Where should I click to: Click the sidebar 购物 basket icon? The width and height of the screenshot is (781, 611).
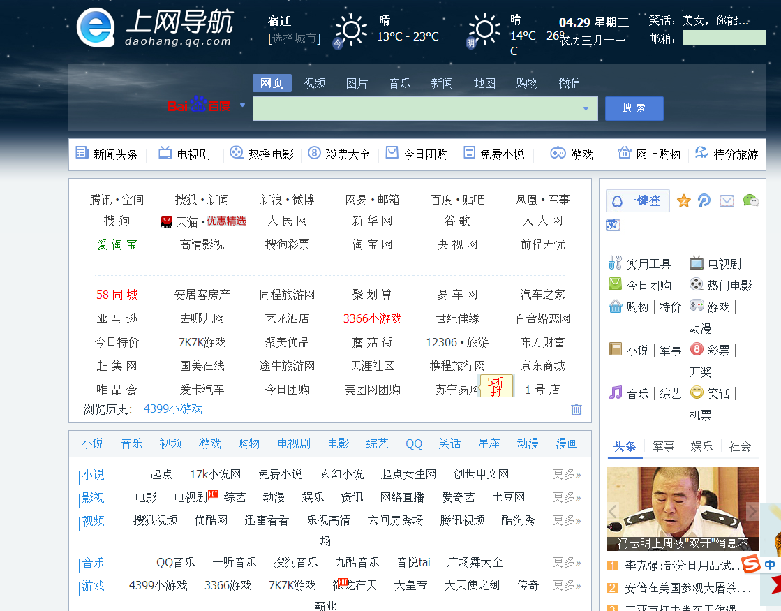(x=615, y=306)
